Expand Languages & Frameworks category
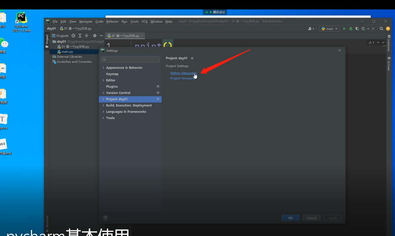Image resolution: width=395 pixels, height=236 pixels. coord(103,112)
